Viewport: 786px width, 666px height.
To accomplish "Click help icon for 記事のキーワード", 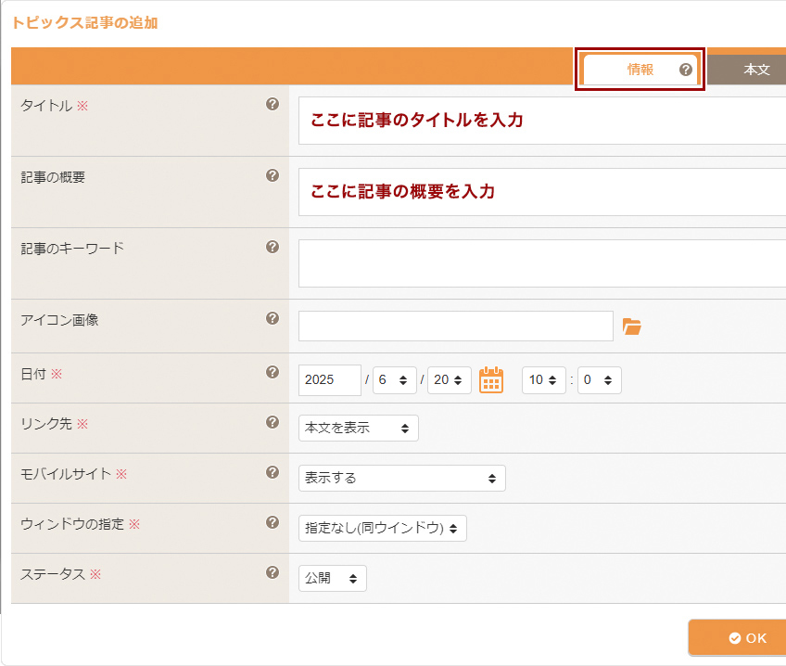I will tap(273, 247).
